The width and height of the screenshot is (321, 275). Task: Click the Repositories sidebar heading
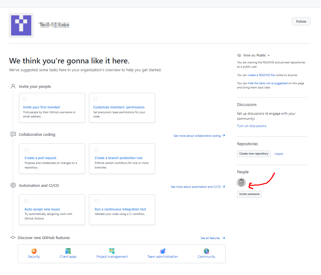pos(247,144)
